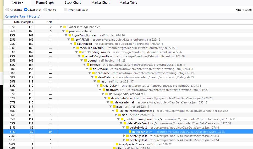Viewport: 253px width, 149px height.
Task: Switch to the Marker Table tab
Action: tap(128, 3)
